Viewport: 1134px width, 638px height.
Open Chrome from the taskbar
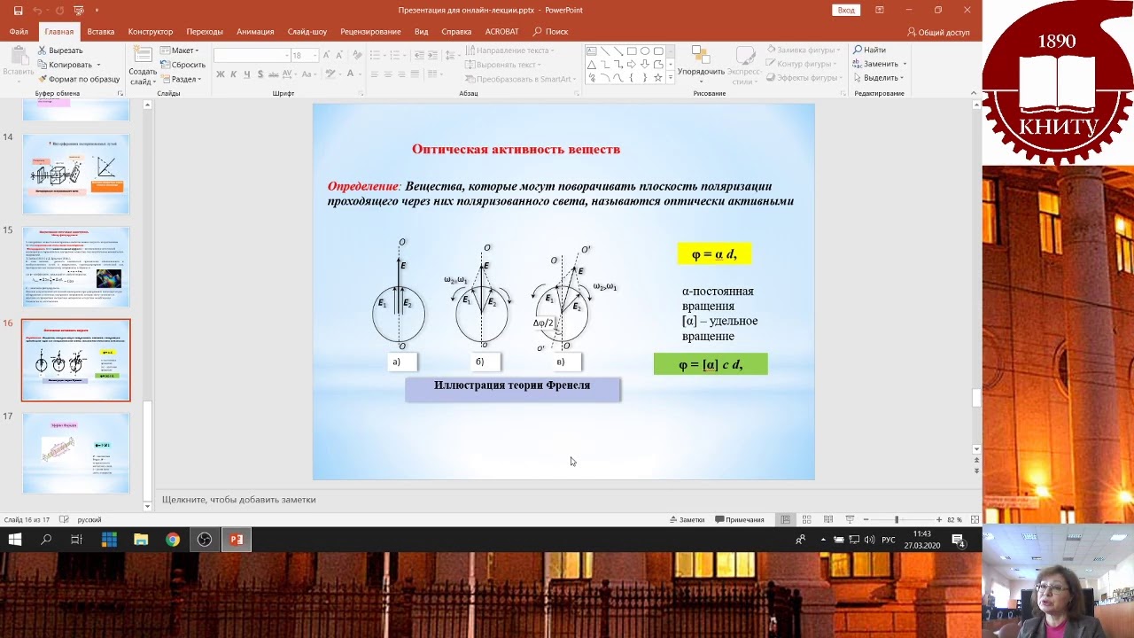173,539
